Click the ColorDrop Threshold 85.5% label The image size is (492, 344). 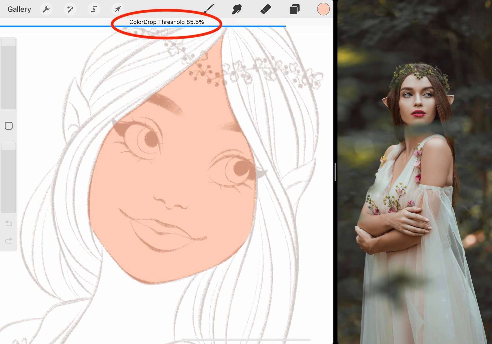click(x=166, y=22)
